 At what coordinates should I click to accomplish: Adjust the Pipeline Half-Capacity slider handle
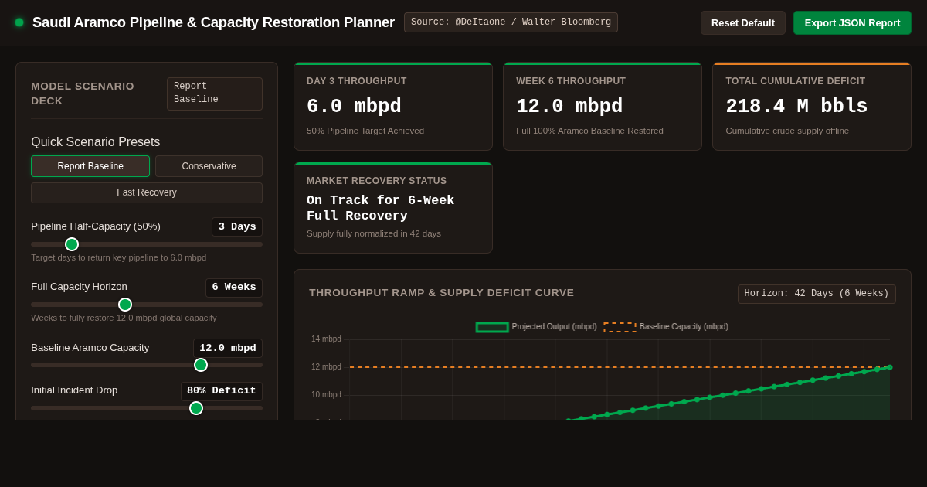(x=72, y=244)
